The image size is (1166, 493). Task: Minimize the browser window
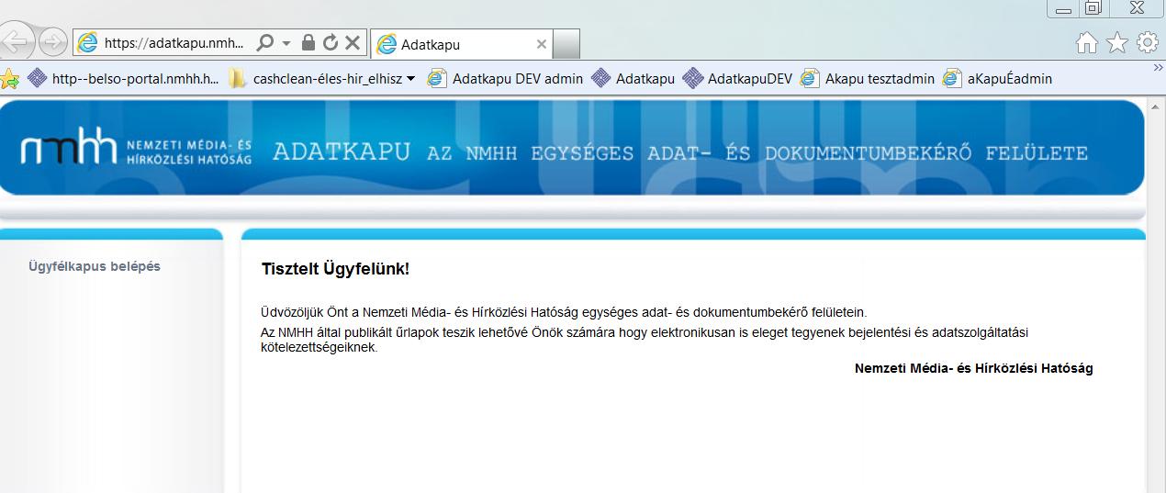pos(1063,8)
